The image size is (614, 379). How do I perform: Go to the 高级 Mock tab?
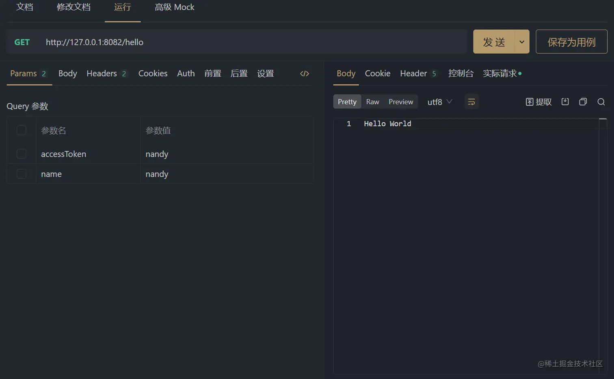(175, 7)
